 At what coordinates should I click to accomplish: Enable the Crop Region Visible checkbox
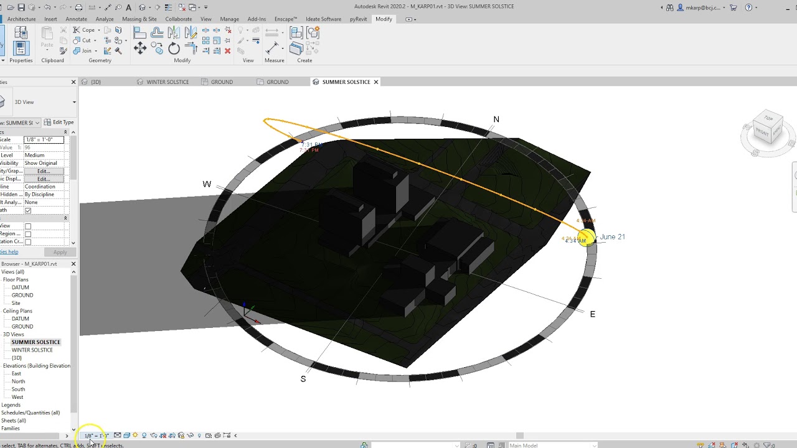(x=28, y=234)
